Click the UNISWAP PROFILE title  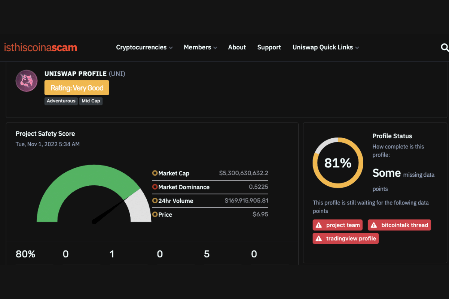click(x=76, y=74)
